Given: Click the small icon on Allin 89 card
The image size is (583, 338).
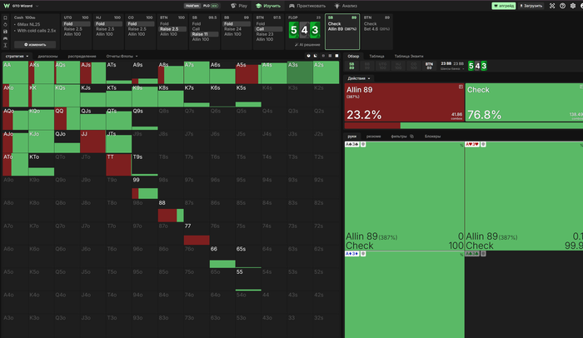Looking at the screenshot, I should (461, 87).
